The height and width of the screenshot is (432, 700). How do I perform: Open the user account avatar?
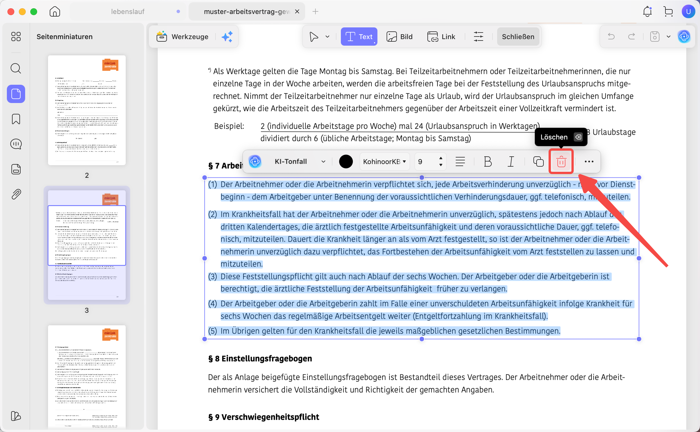click(x=688, y=12)
